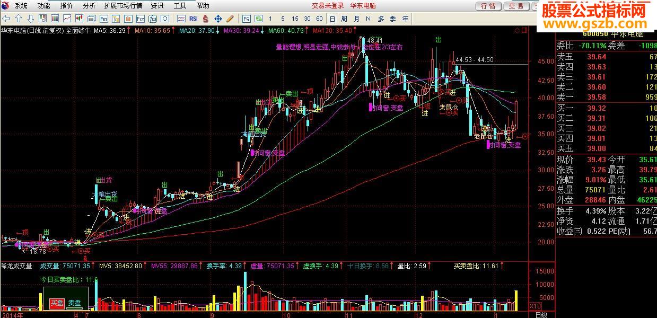Click the orange document list icon
Viewport: 657px width, 318px height.
(x=128, y=19)
